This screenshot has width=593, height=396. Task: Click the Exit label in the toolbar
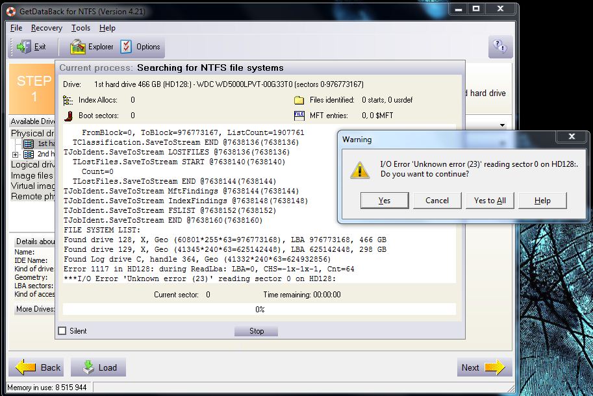click(40, 47)
